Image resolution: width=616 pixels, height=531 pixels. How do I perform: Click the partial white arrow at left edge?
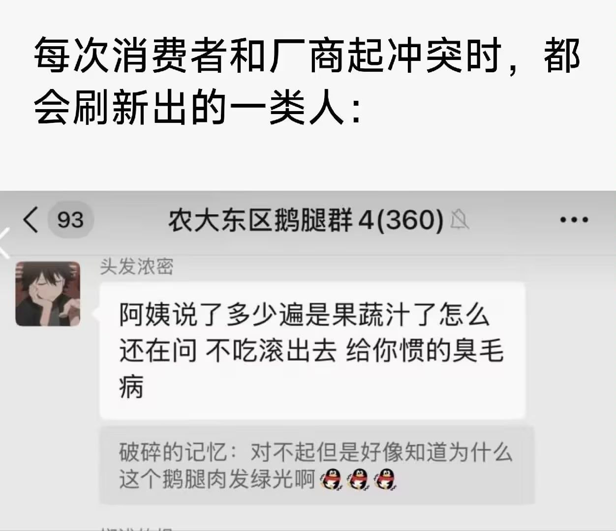[x=4, y=243]
